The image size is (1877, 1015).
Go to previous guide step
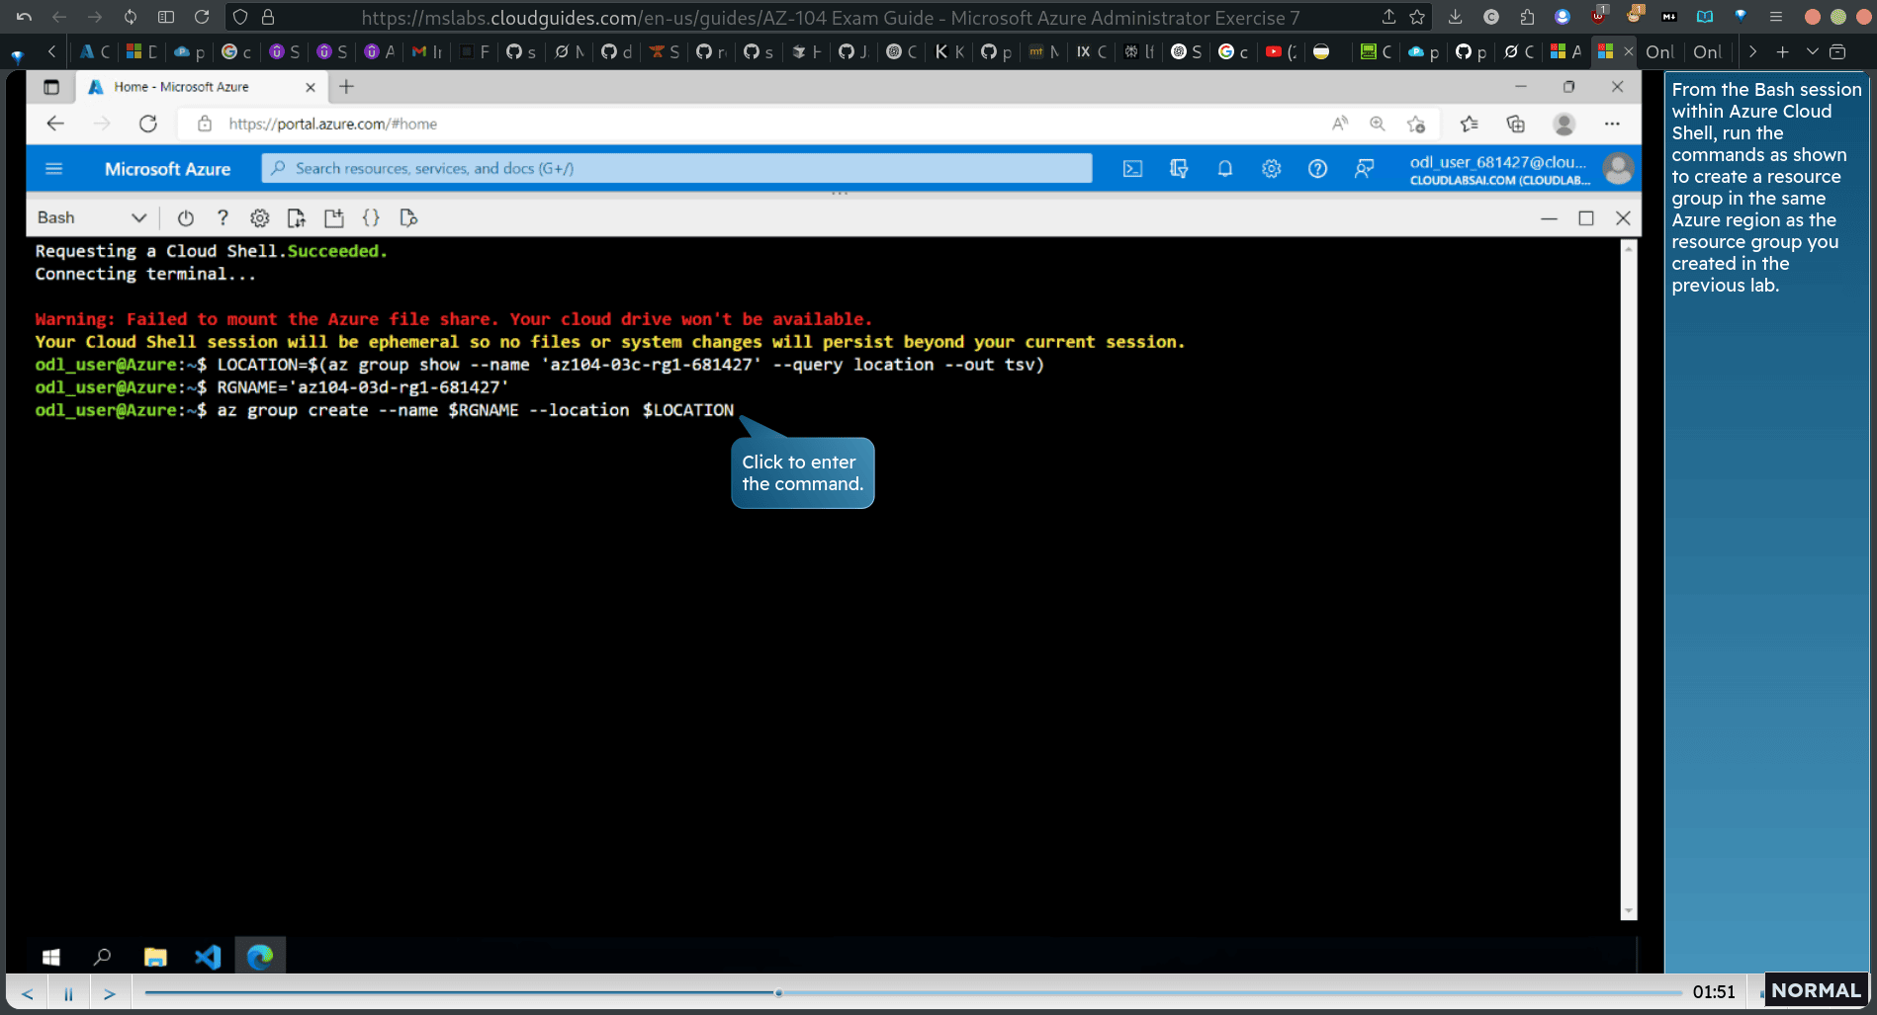pos(28,993)
